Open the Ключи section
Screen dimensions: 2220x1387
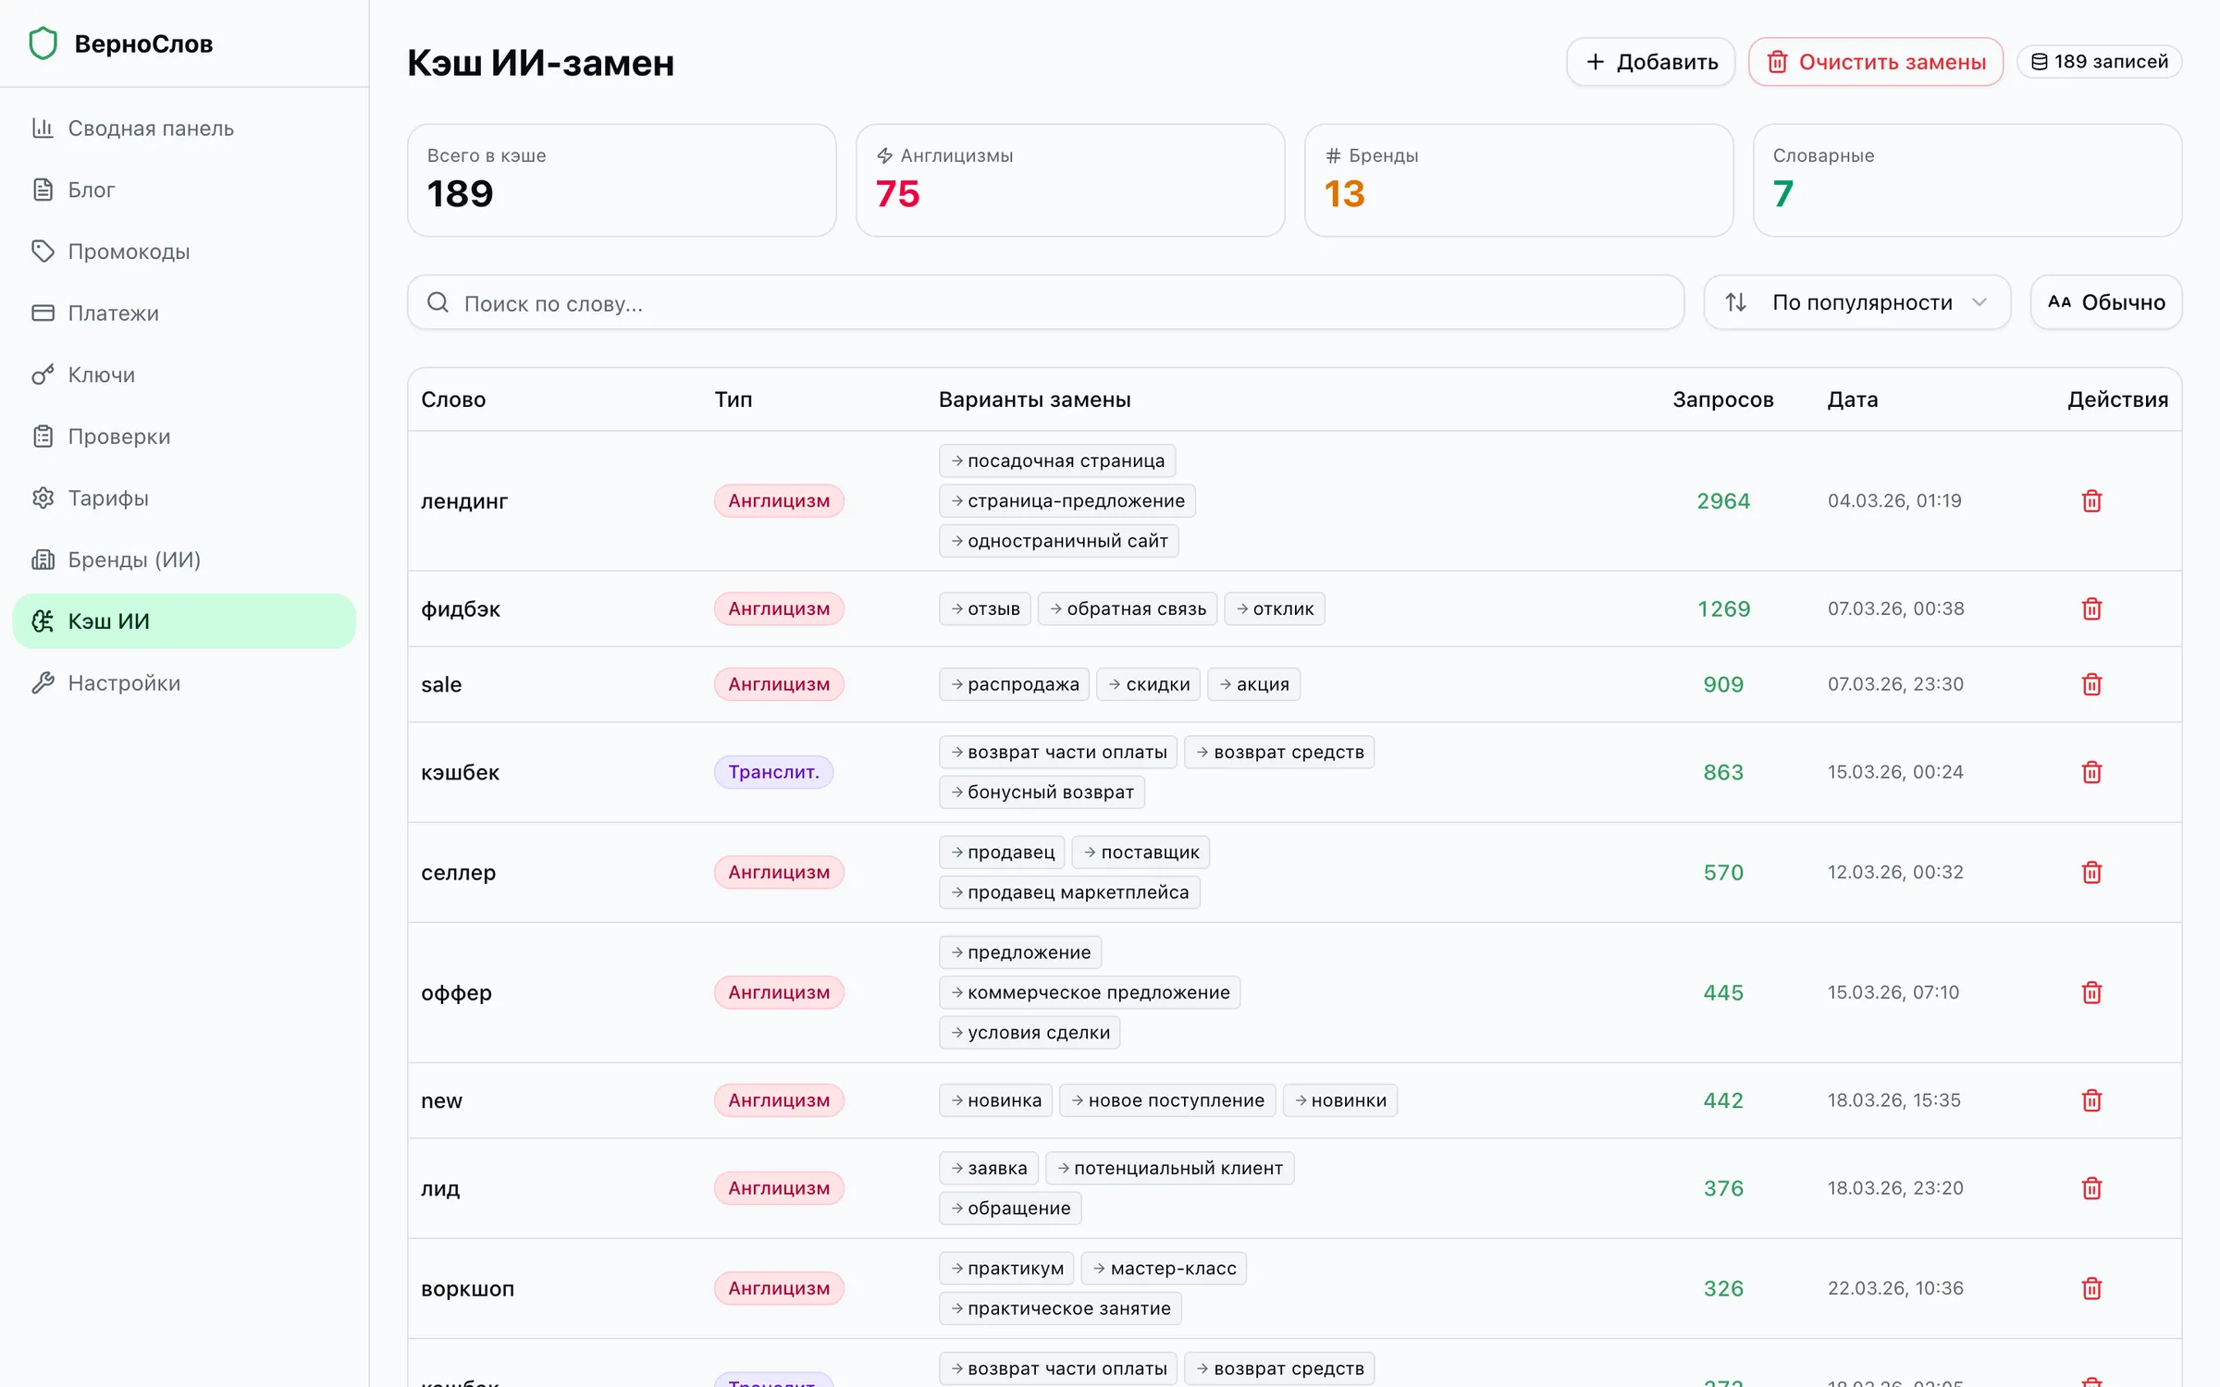[184, 374]
